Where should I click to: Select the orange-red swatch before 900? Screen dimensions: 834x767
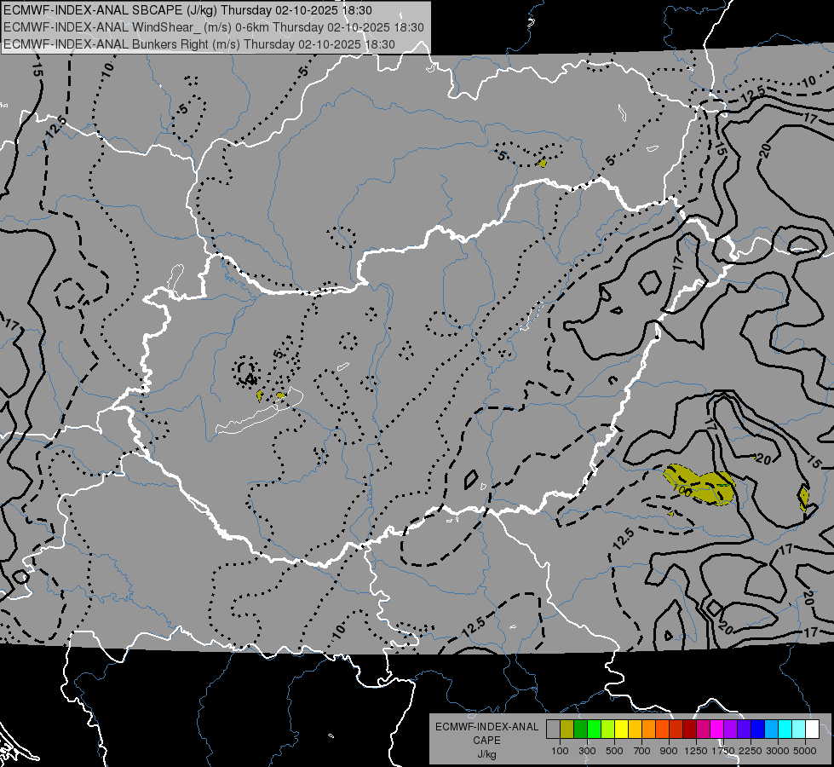coord(662,730)
